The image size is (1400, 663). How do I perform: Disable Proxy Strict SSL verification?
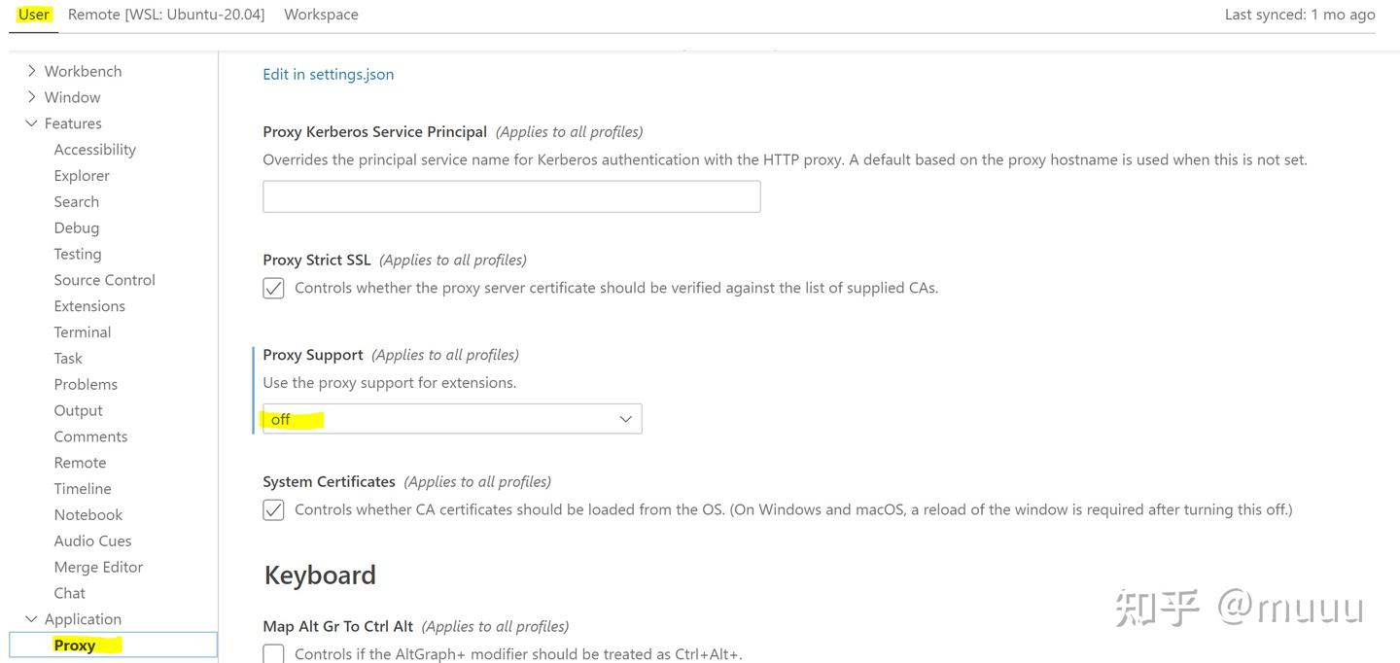click(x=273, y=287)
